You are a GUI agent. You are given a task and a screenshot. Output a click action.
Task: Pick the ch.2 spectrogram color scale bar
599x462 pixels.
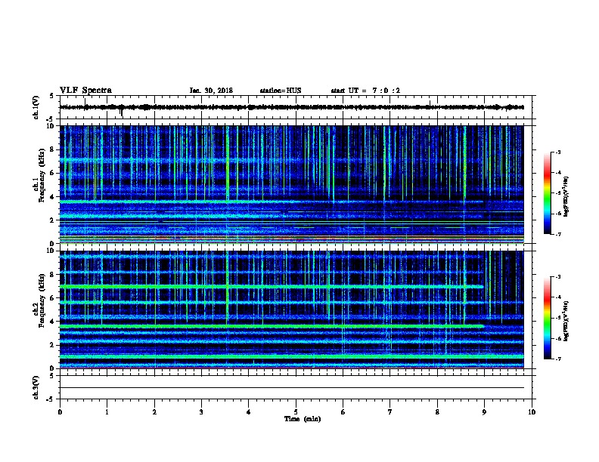[x=547, y=318]
